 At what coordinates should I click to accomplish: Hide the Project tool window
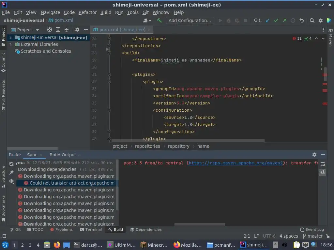[86, 30]
